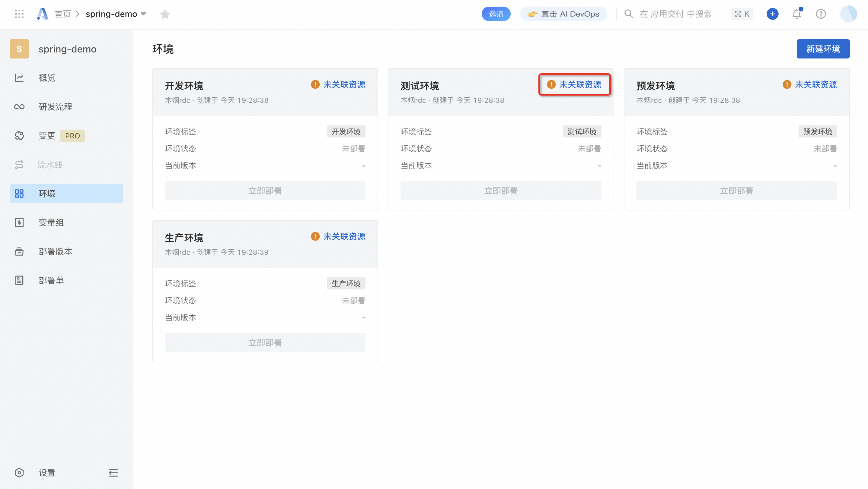Click 未关联资源 link on 开发环境 card
This screenshot has height=489, width=868.
pyautogui.click(x=344, y=84)
